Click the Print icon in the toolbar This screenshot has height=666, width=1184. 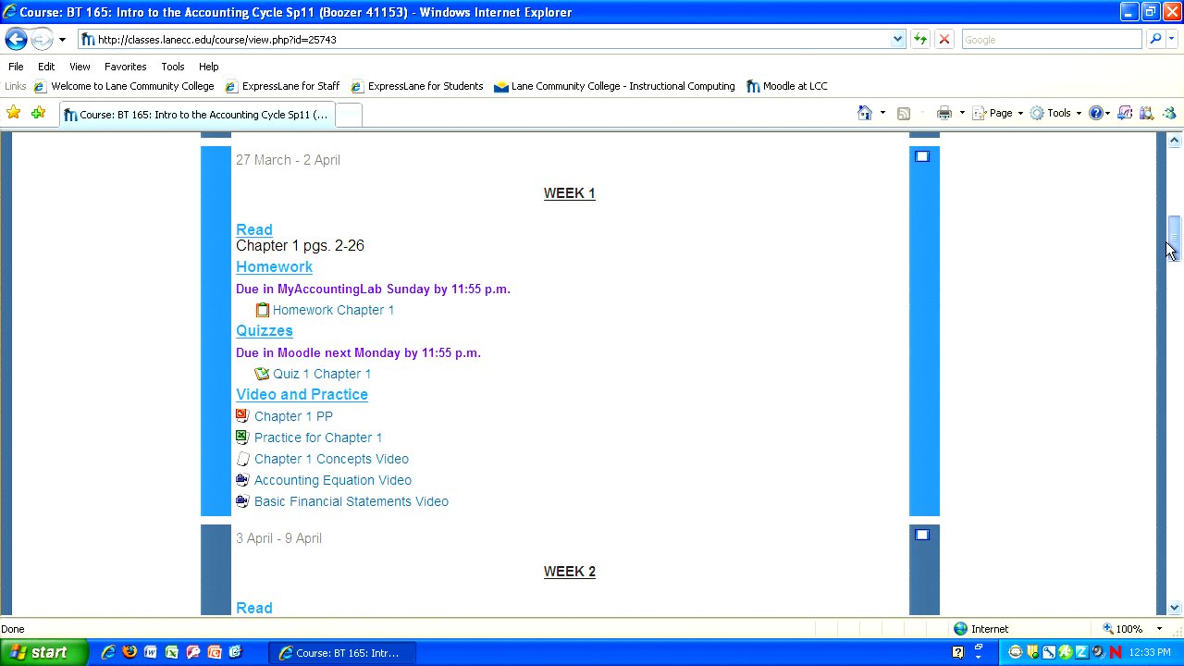pyautogui.click(x=943, y=113)
